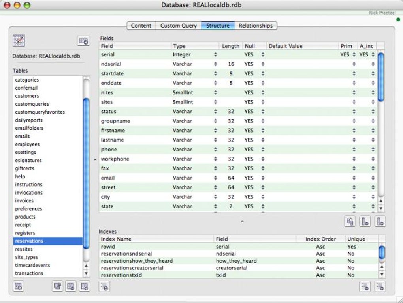Toggle the Prim stepper for the serial field
The image size is (403, 303).
pyautogui.click(x=354, y=55)
